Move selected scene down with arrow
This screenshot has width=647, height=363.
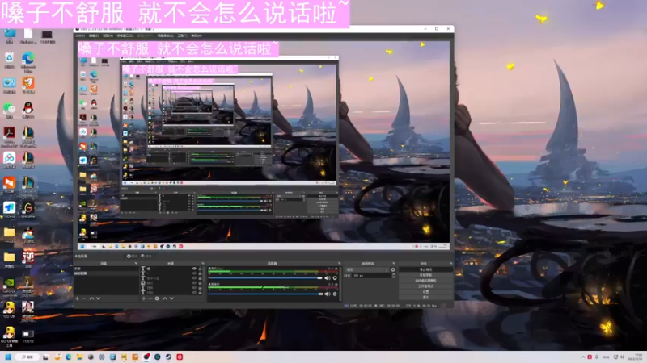[98, 298]
